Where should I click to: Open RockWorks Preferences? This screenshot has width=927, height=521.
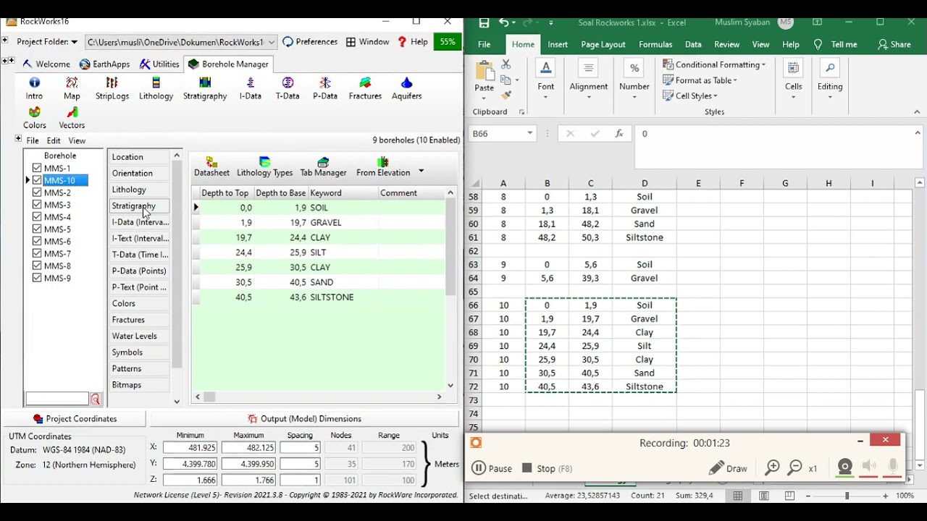click(310, 42)
